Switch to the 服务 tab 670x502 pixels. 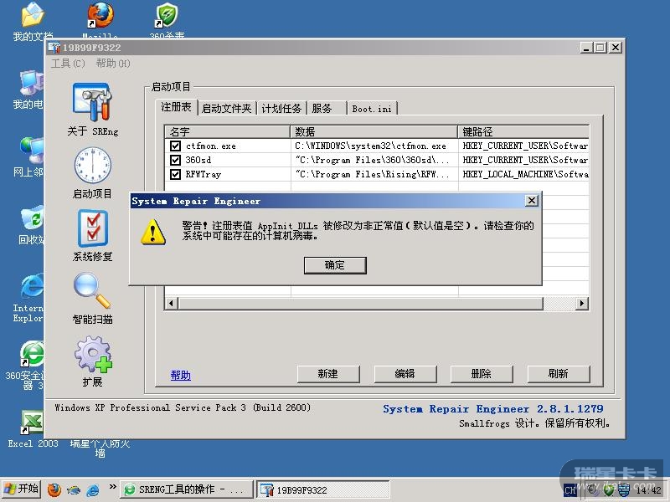pyautogui.click(x=327, y=109)
